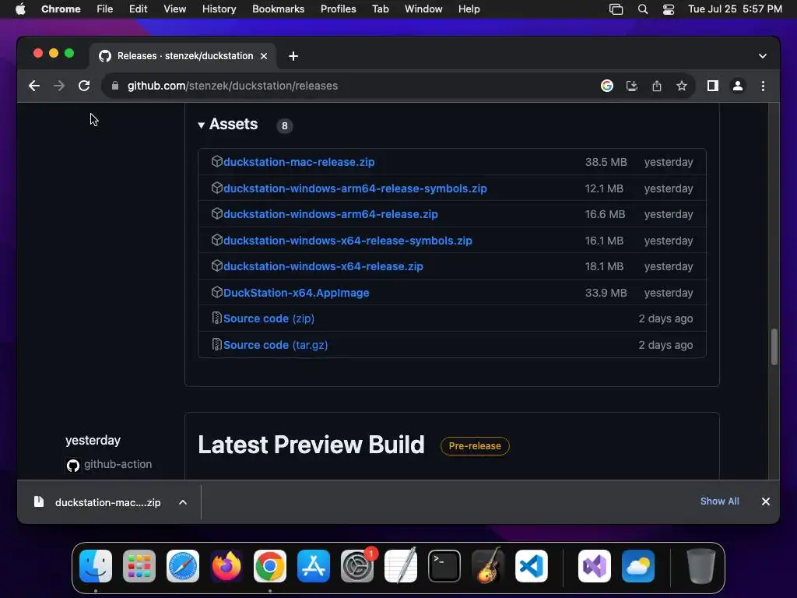
Task: Open Visual Studio Code from the Dock
Action: click(x=532, y=566)
